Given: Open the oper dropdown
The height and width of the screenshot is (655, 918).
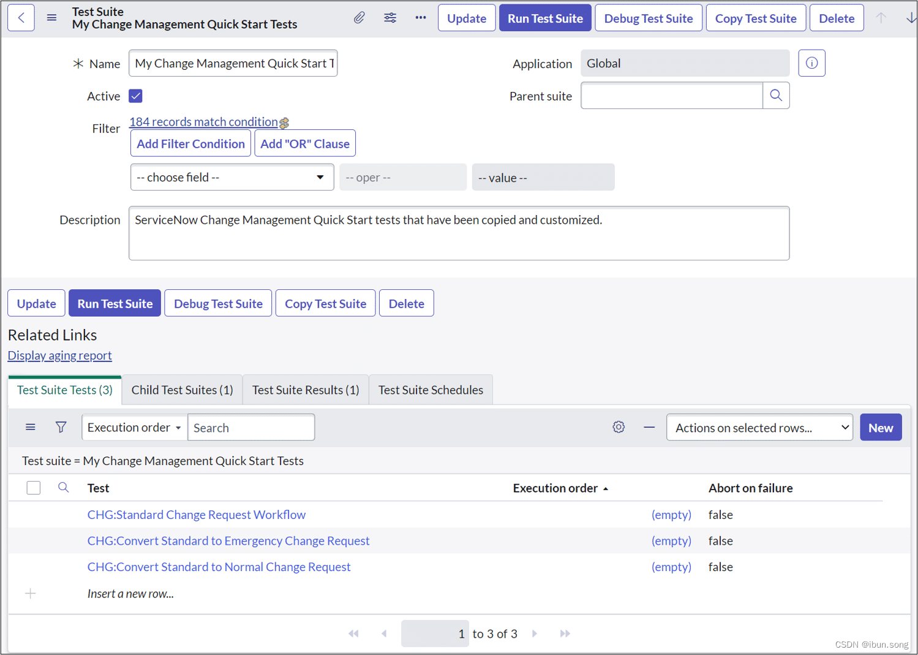Looking at the screenshot, I should pos(403,177).
